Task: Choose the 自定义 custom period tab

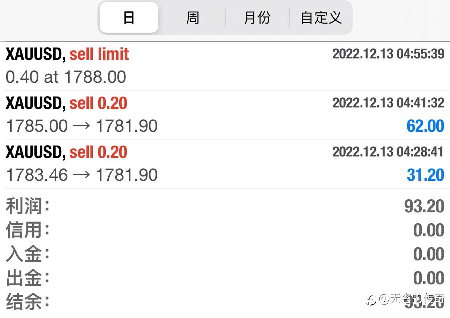Action: [321, 17]
